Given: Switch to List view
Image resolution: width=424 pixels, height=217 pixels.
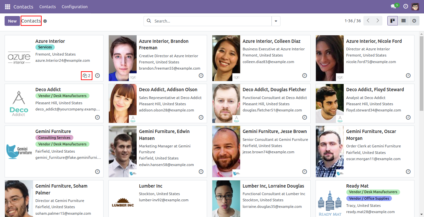Looking at the screenshot, I should (403, 21).
